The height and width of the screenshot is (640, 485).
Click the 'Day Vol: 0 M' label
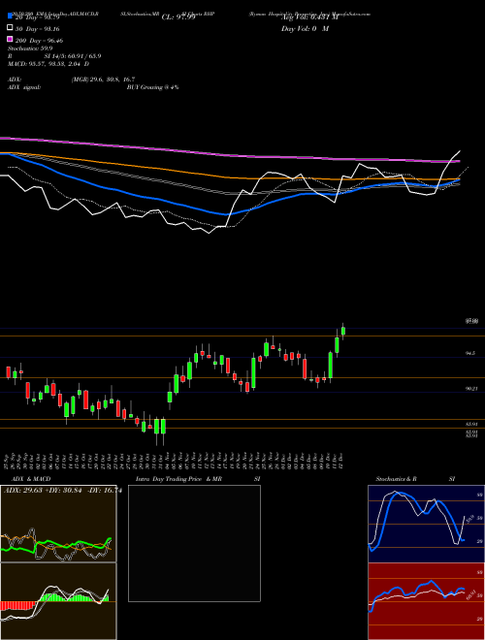click(x=305, y=29)
